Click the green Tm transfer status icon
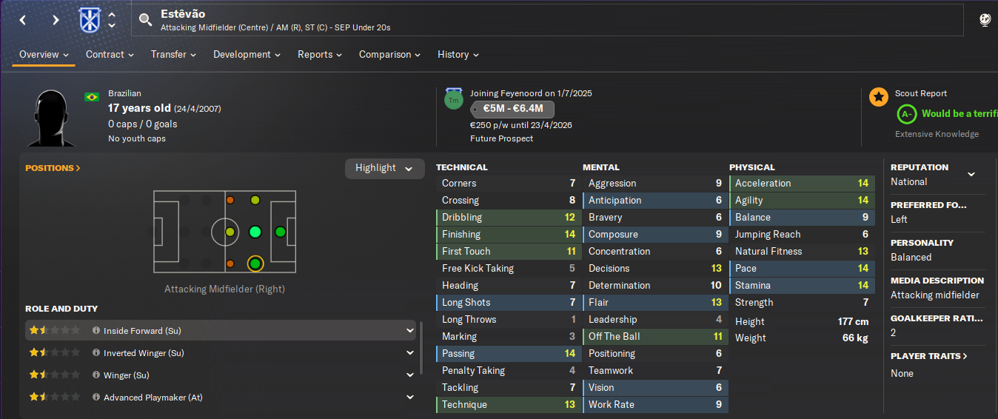This screenshot has width=998, height=419. click(454, 99)
